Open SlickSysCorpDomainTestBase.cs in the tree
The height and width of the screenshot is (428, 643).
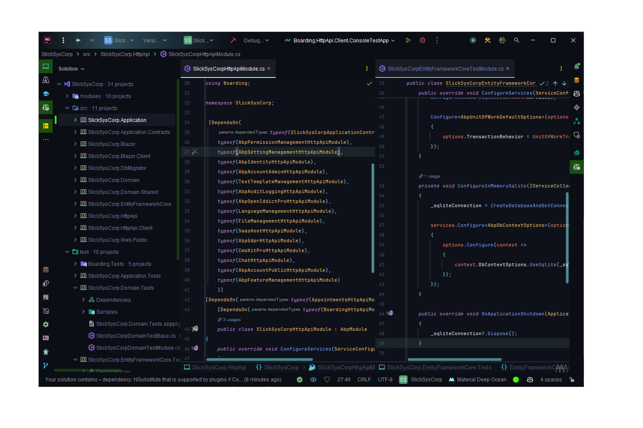[136, 336]
